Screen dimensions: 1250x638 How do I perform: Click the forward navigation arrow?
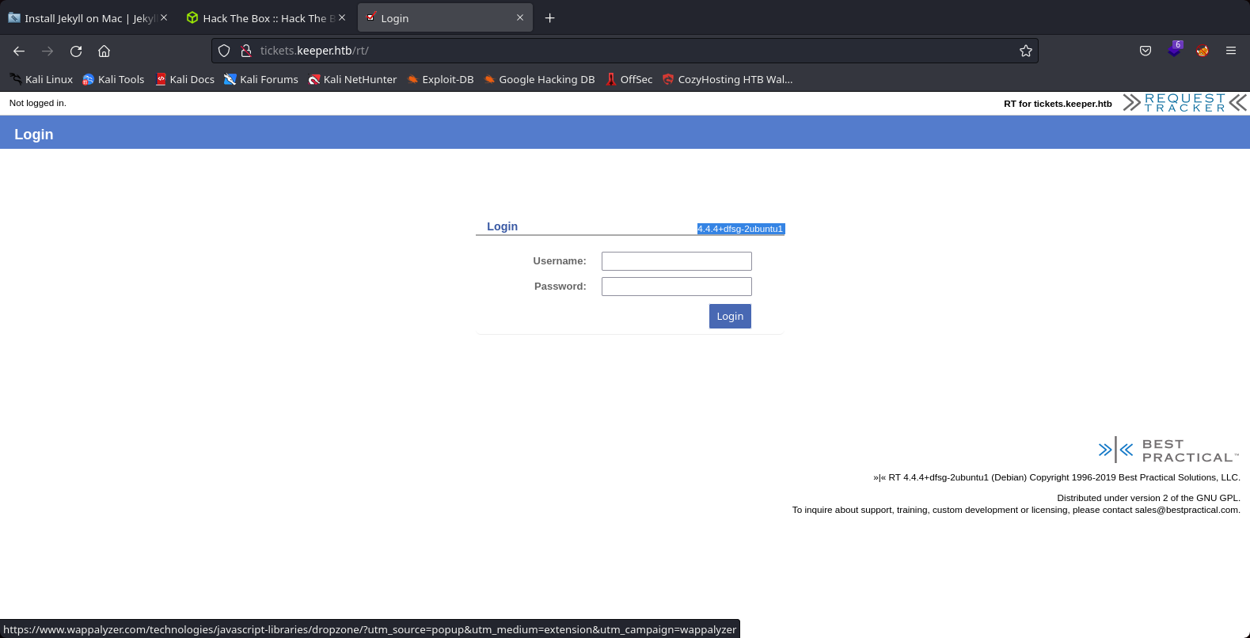click(47, 51)
